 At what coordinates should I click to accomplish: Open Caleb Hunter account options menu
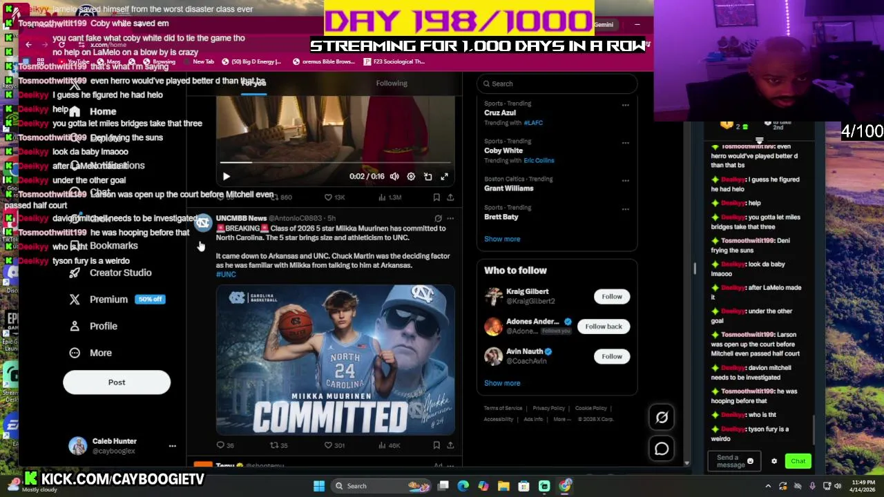click(173, 446)
